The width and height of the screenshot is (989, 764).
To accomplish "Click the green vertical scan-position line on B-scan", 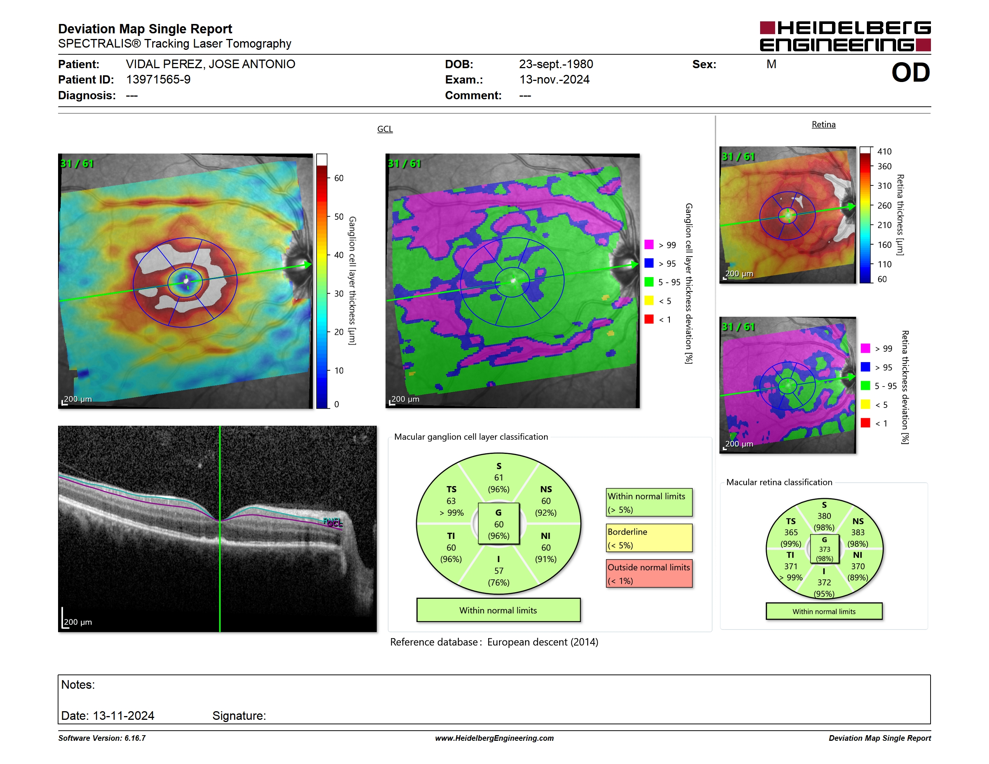I will tap(220, 529).
